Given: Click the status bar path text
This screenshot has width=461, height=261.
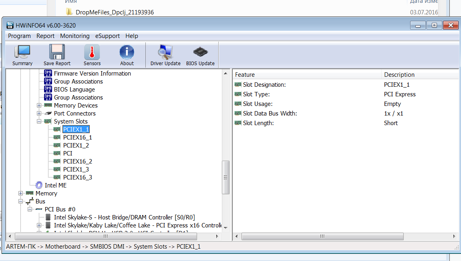Looking at the screenshot, I should point(103,246).
